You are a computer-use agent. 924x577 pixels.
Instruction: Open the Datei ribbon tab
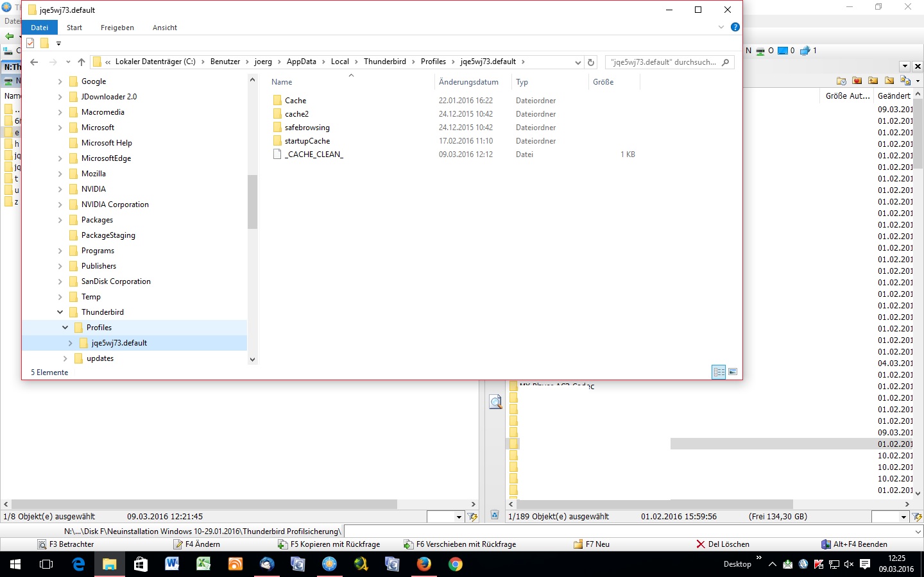39,28
